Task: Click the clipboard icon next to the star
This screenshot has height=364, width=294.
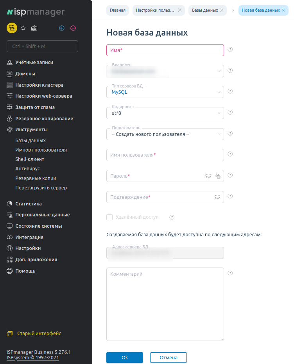Action: pos(34,28)
